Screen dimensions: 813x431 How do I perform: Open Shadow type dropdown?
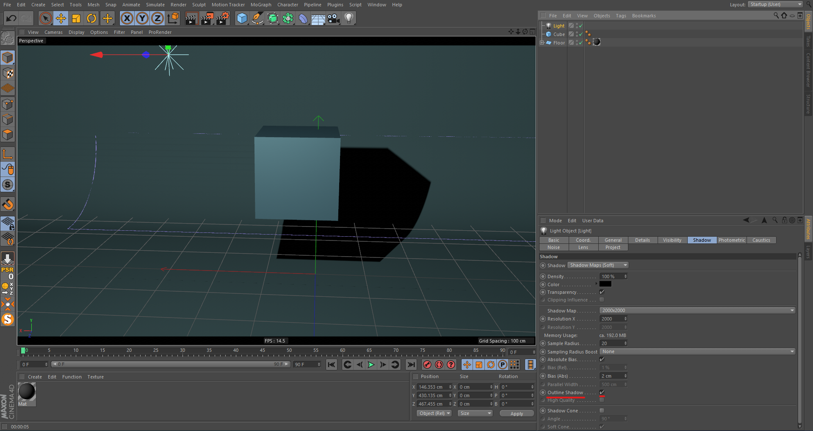tap(598, 265)
